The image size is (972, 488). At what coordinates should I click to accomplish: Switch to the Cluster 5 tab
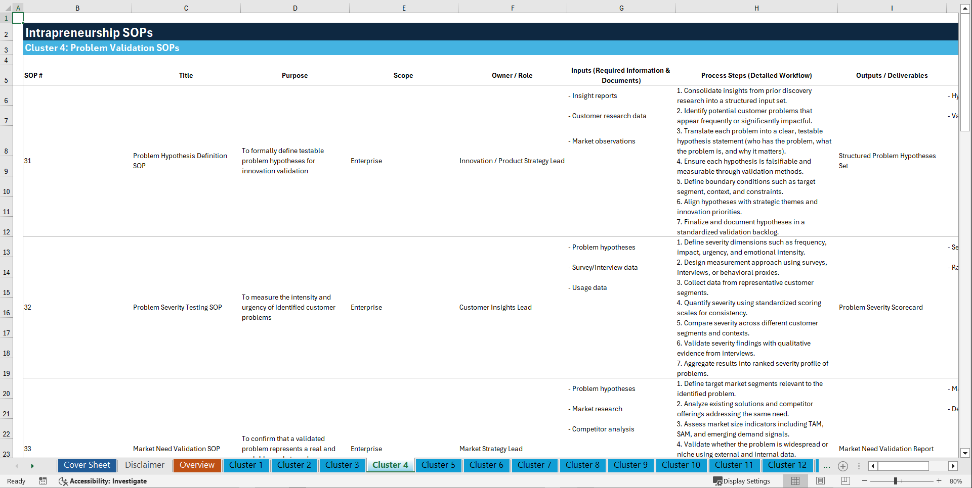pyautogui.click(x=438, y=465)
